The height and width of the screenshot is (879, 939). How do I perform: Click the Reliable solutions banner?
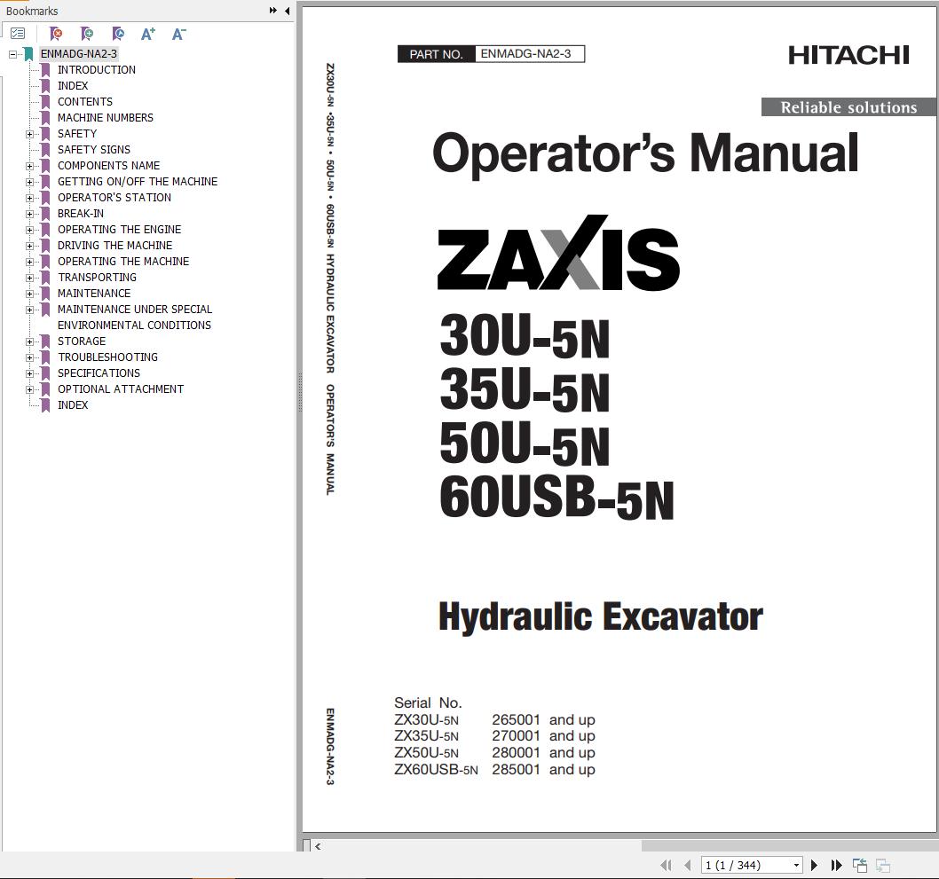click(848, 107)
